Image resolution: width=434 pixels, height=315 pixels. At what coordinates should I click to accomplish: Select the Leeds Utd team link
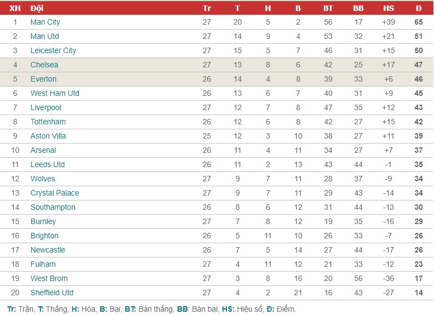point(48,164)
